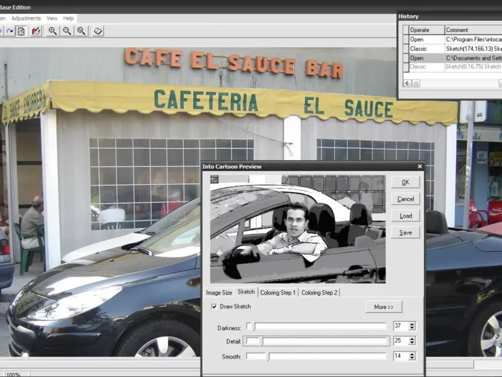Click the cartoon preview image in the dialog

tap(297, 229)
